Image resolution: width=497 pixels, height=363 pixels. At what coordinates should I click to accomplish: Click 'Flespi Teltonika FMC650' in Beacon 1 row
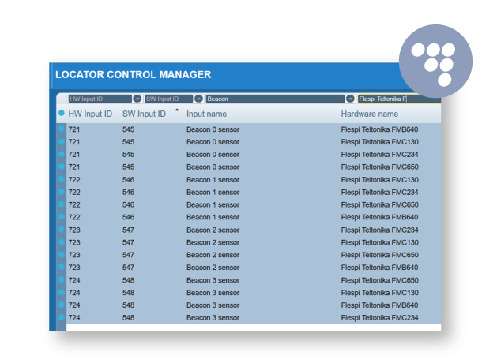(x=380, y=204)
